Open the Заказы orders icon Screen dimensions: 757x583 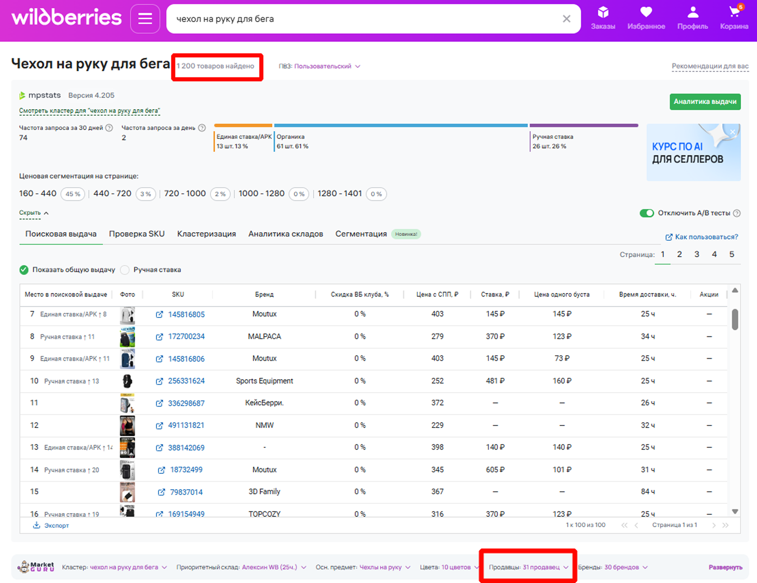pyautogui.click(x=603, y=13)
